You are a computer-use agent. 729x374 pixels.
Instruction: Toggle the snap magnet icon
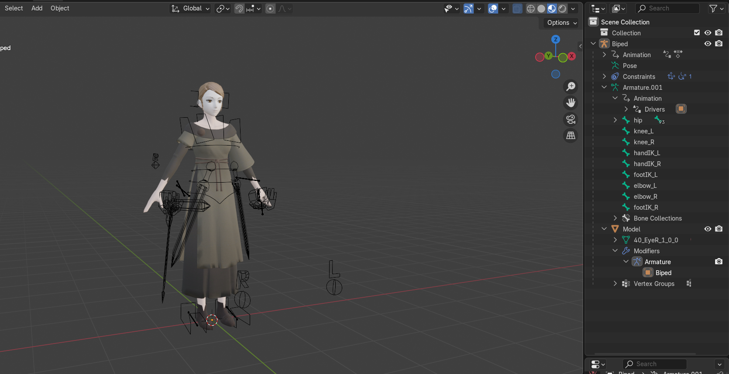(239, 9)
